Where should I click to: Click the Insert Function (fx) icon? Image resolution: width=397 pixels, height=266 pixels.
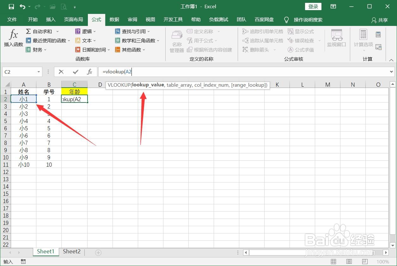pos(13,38)
